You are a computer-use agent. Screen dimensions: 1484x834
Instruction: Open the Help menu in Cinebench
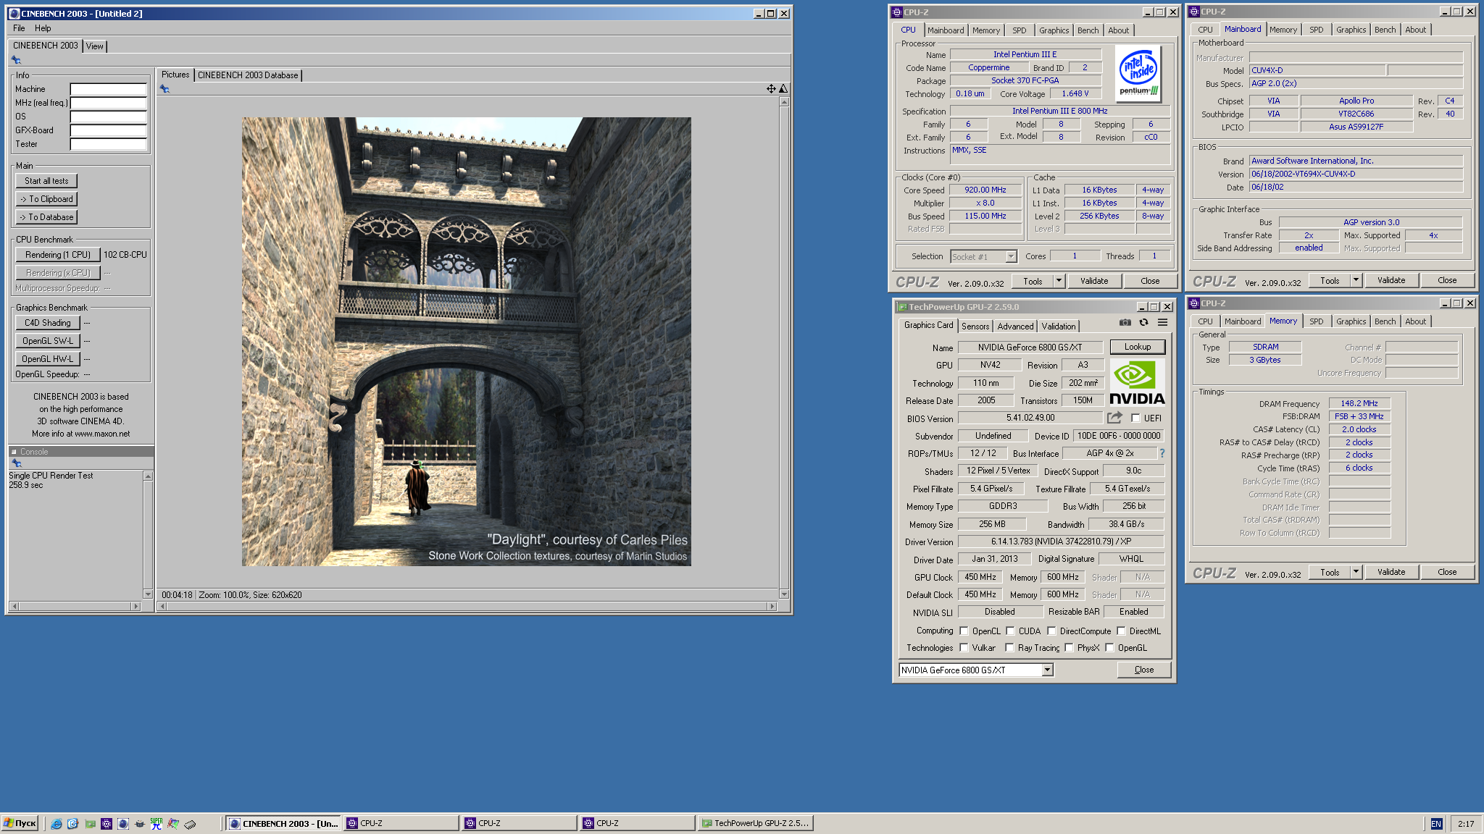(x=43, y=28)
